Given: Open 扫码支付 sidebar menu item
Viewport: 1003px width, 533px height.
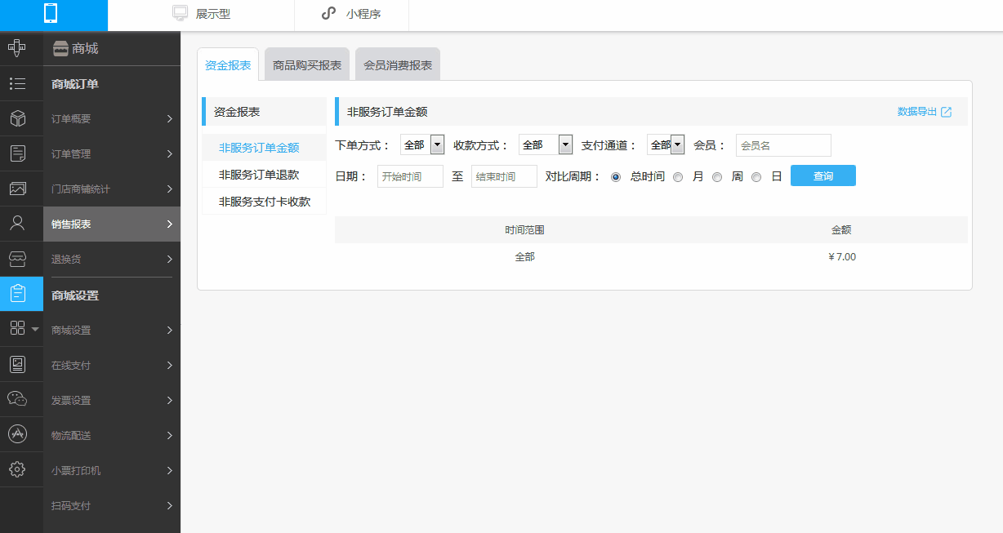Looking at the screenshot, I should pos(112,505).
